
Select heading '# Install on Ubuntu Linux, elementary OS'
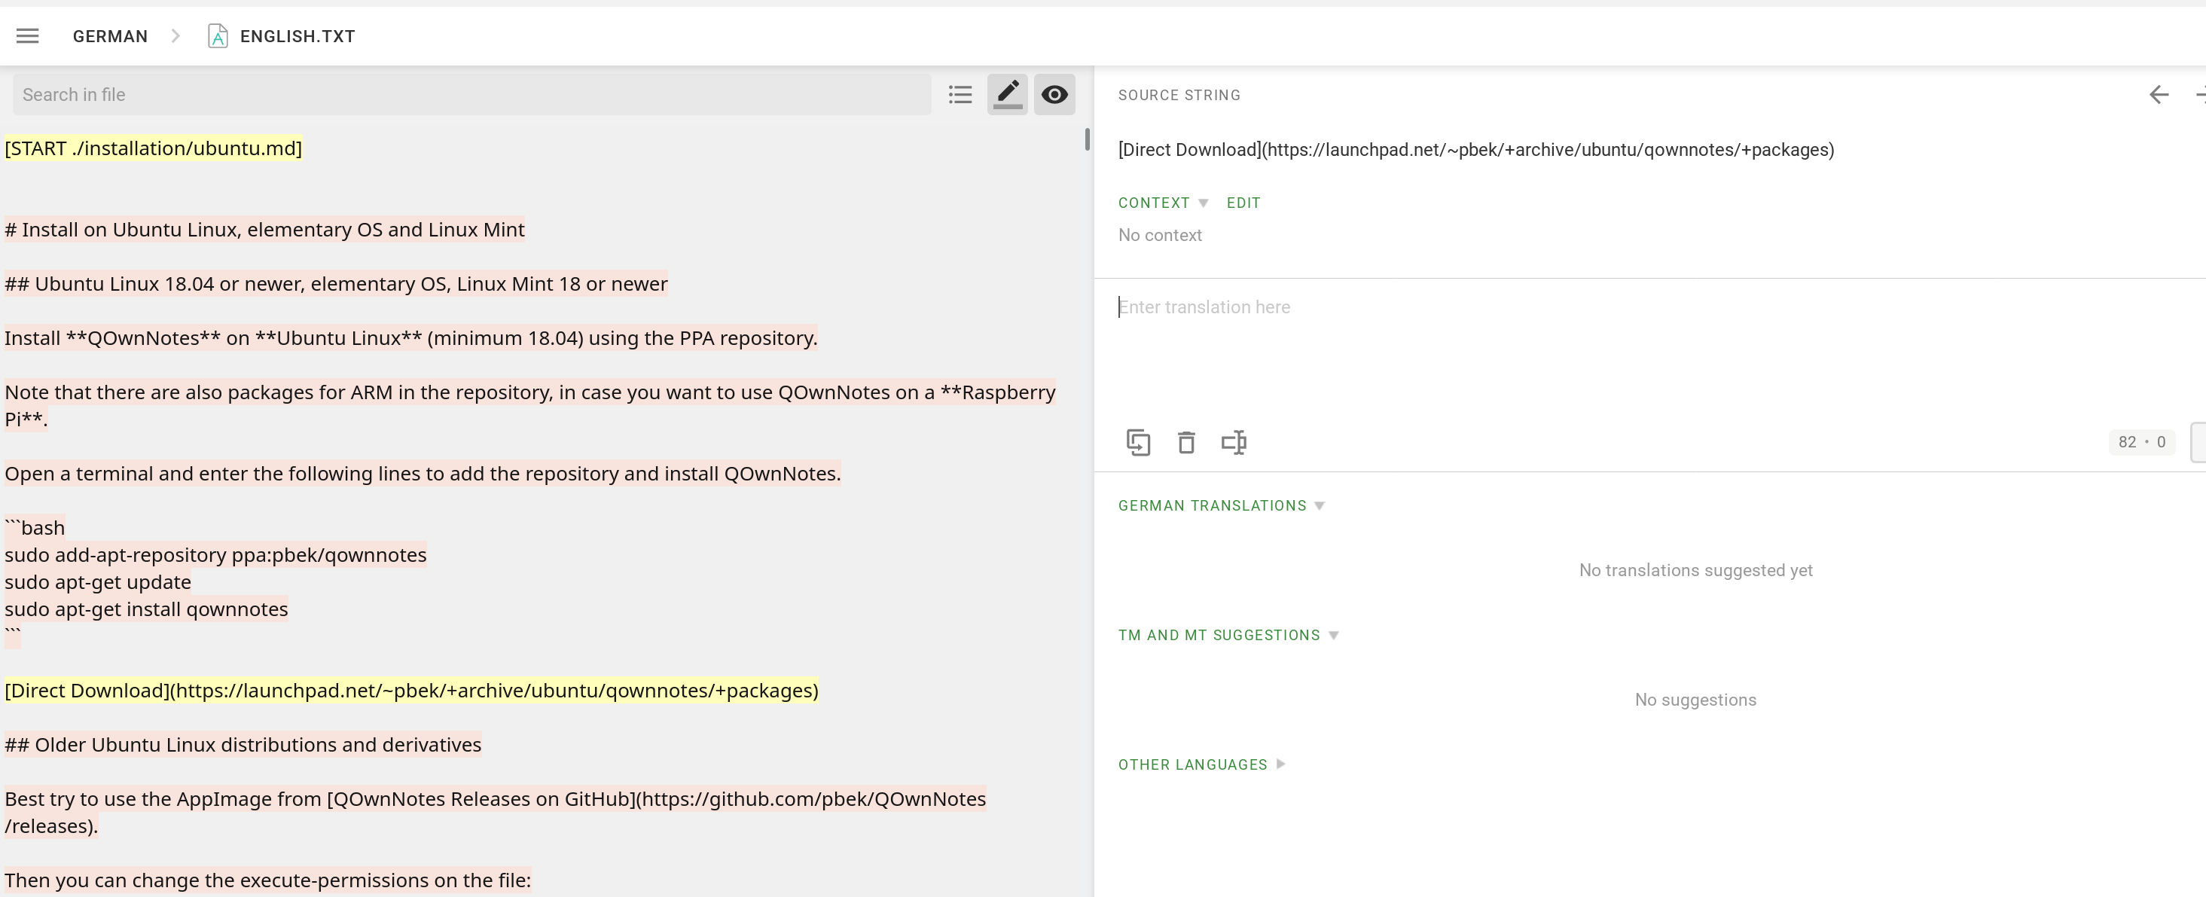coord(264,230)
